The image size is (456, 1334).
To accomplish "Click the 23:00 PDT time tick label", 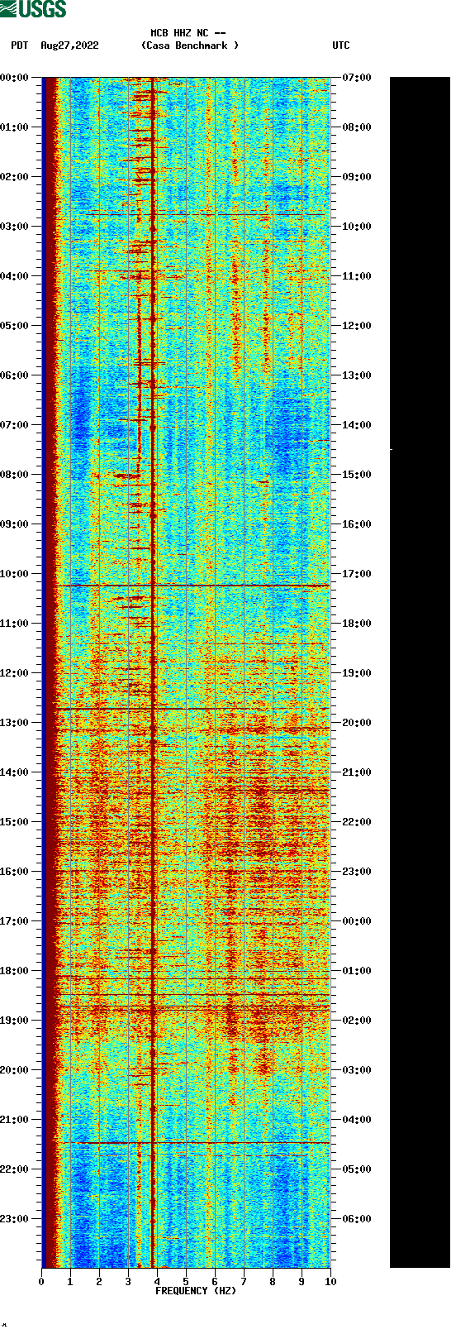I will [15, 1219].
